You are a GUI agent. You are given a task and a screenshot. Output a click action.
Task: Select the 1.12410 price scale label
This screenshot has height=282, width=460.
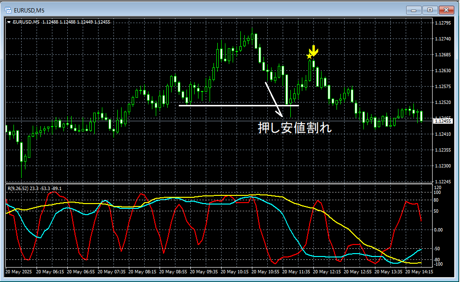[x=443, y=134]
